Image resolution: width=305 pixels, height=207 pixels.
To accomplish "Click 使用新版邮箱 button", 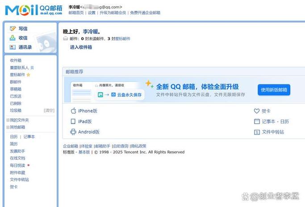I will 274,90.
